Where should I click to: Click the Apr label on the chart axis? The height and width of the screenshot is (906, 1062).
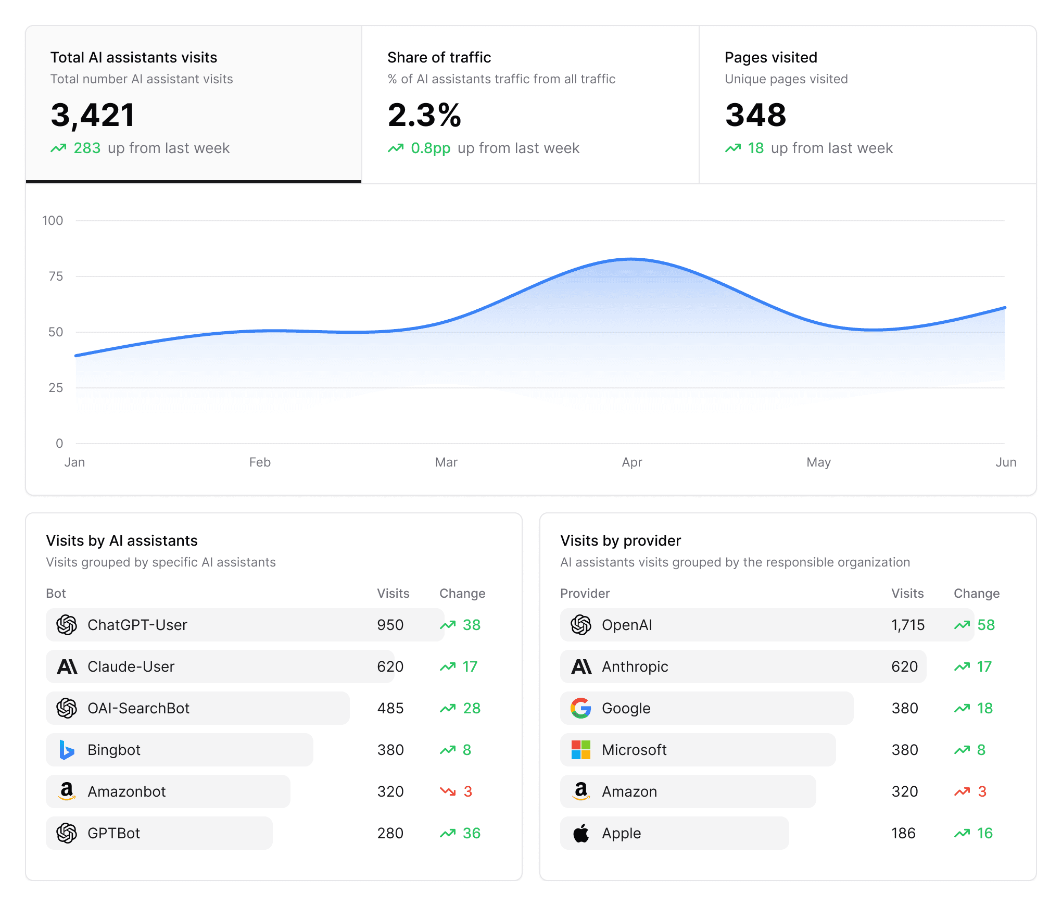pyautogui.click(x=632, y=462)
